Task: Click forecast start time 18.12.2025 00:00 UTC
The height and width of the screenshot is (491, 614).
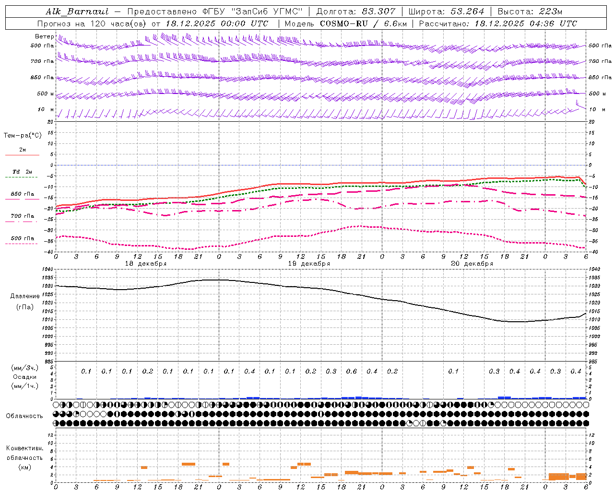Action: click(x=217, y=23)
